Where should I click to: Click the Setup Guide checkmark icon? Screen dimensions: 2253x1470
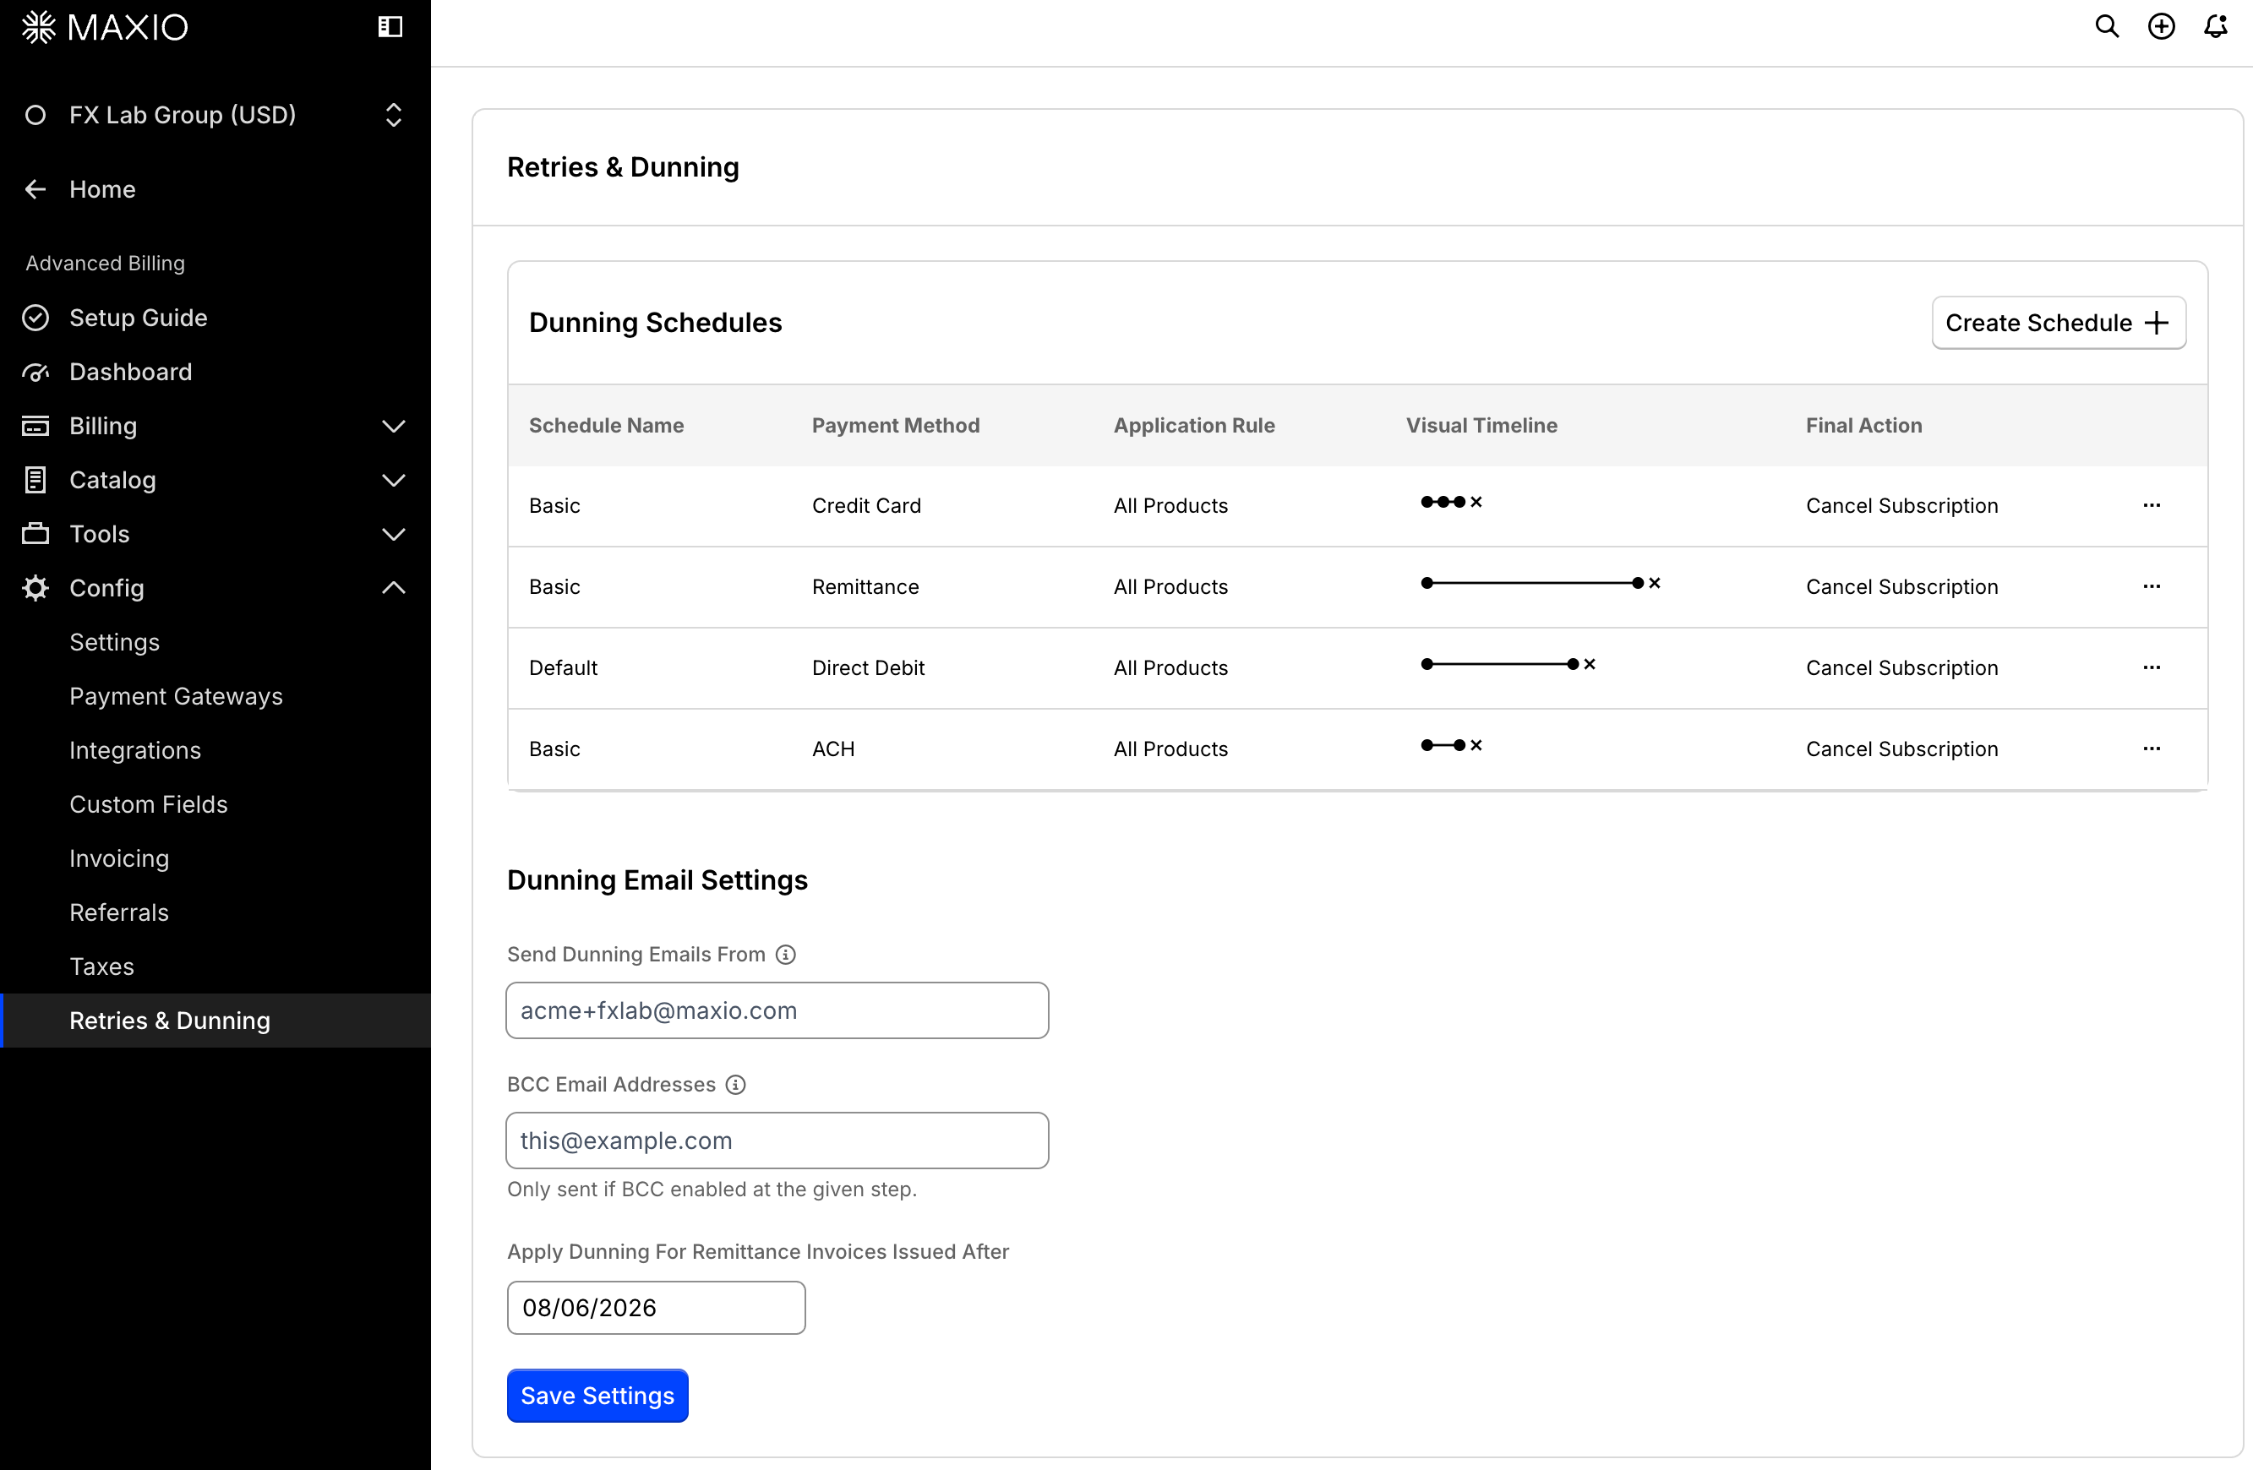35,317
